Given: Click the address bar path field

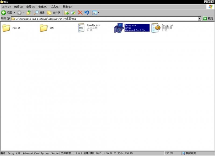Looking at the screenshot, I should click(x=105, y=19).
